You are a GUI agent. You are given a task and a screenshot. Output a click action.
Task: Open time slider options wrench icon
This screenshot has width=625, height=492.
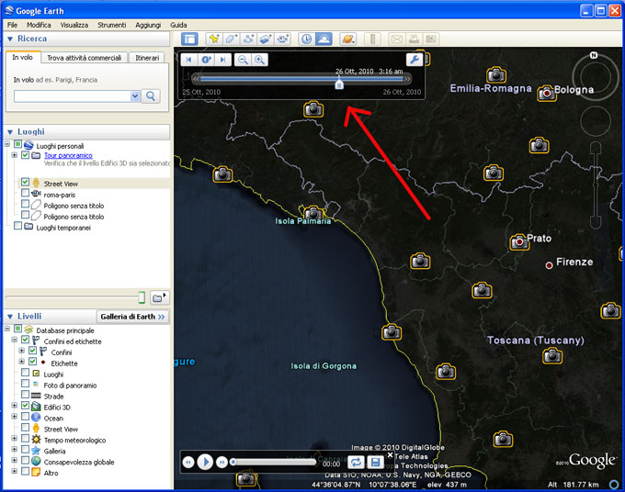tap(415, 60)
